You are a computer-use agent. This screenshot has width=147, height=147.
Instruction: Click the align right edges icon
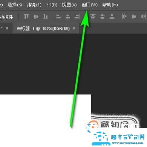pos(77,17)
